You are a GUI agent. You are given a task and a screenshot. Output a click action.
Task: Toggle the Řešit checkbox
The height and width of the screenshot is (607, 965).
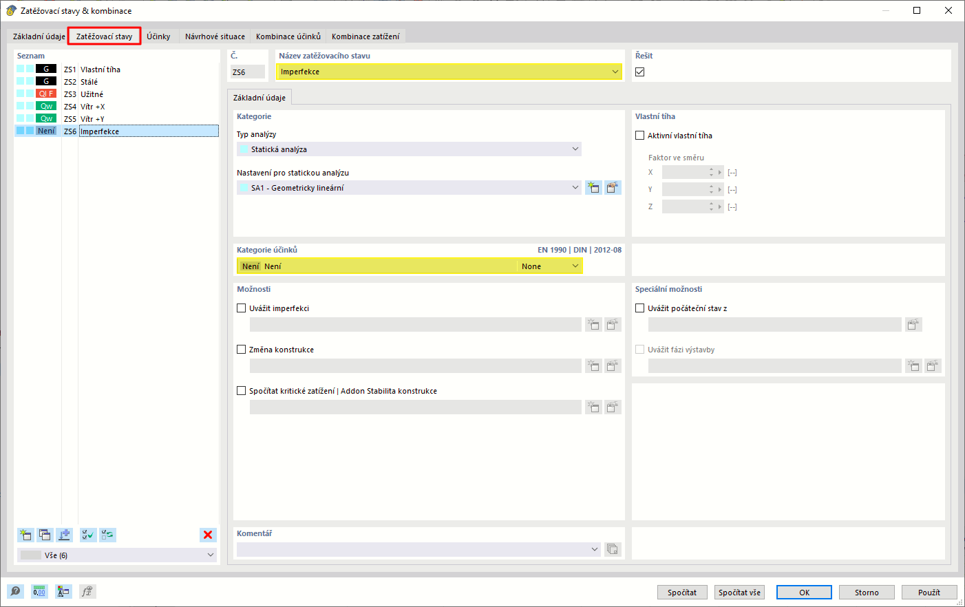pos(640,72)
